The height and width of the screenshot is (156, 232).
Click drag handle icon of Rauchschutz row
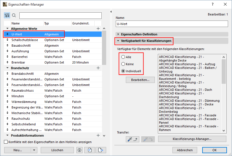click(7, 119)
